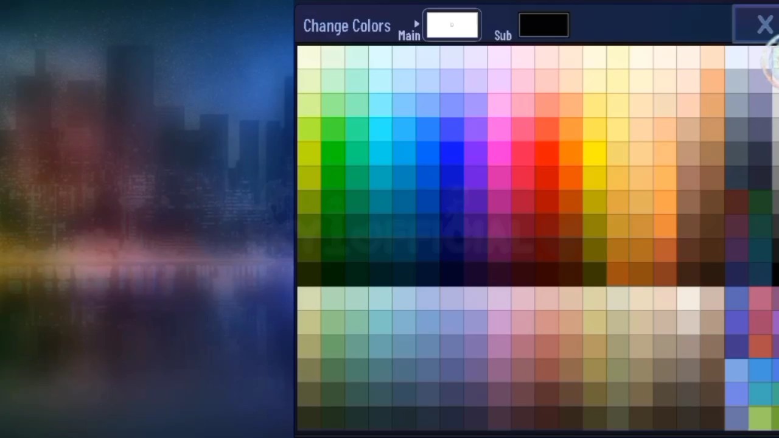Select the most saturated deep blue swatch

point(452,153)
